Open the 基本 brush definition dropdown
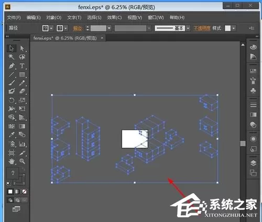The height and width of the screenshot is (222, 262). tap(188, 28)
